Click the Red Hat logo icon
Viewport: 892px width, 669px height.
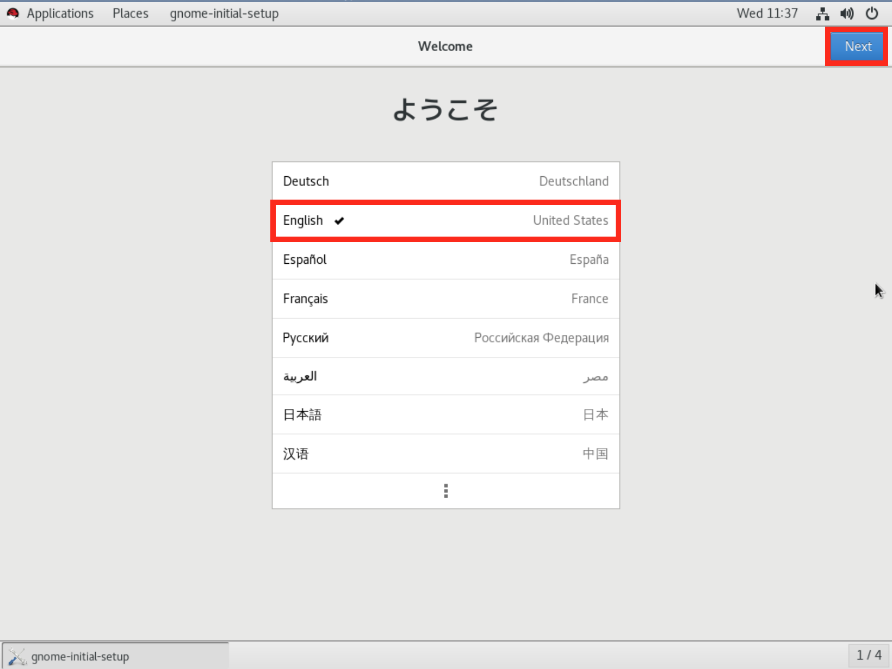[x=13, y=14]
